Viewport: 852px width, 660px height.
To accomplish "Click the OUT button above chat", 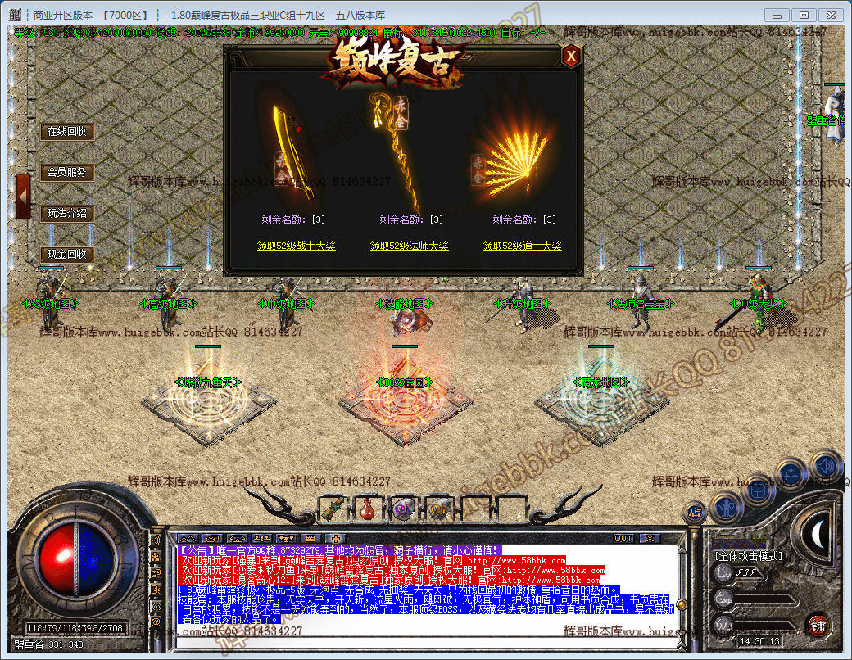I will 623,538.
